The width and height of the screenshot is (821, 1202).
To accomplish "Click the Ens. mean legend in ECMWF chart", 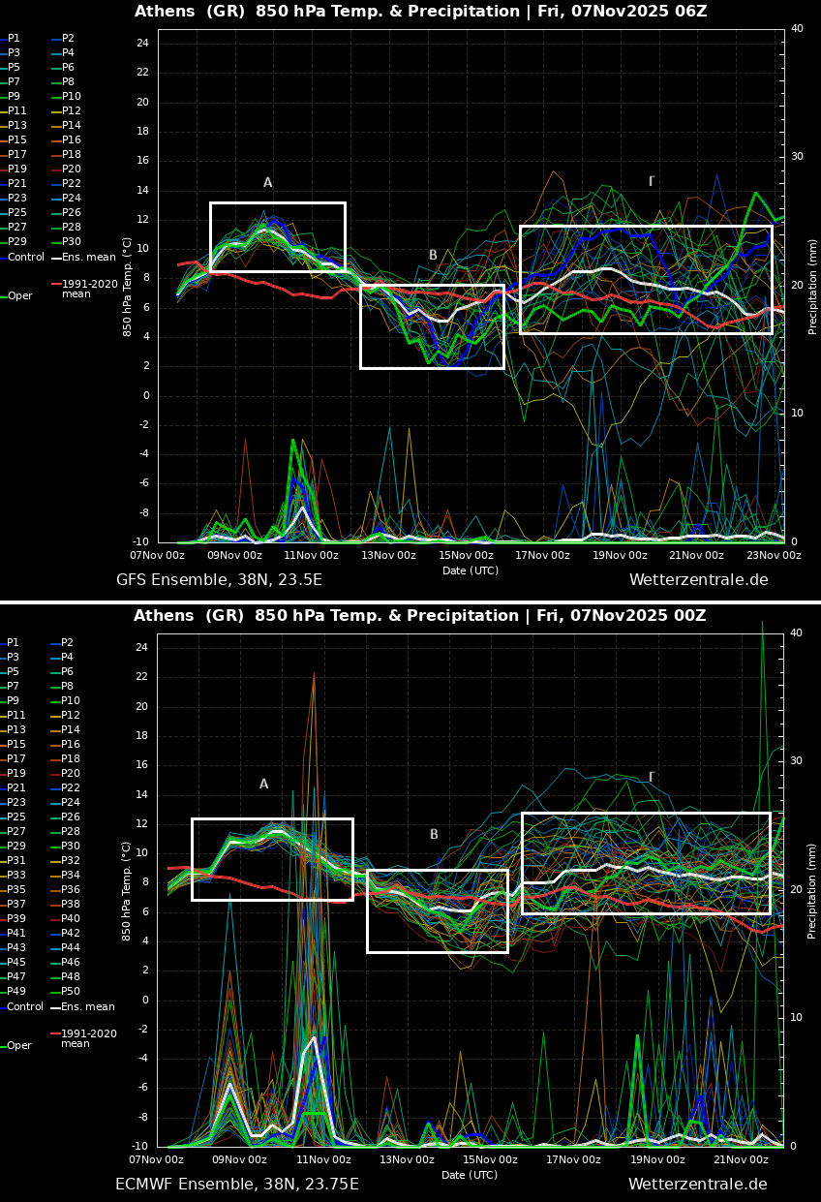I will (x=88, y=1007).
